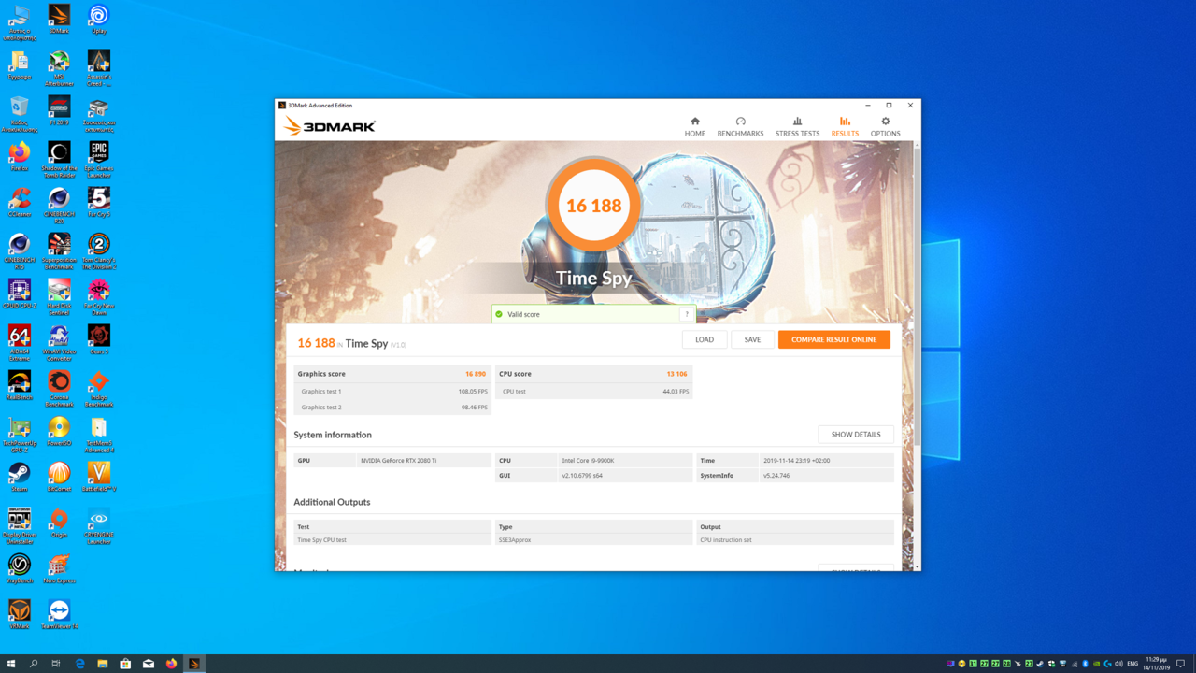Click the 3DMark desktop shortcut
The height and width of the screenshot is (673, 1196).
tap(59, 19)
